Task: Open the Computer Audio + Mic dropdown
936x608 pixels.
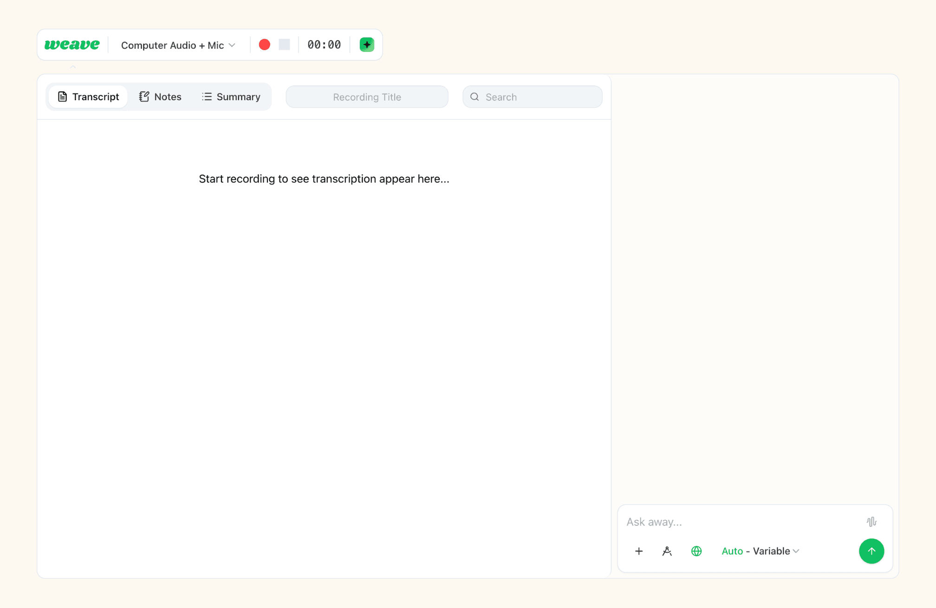Action: tap(178, 45)
